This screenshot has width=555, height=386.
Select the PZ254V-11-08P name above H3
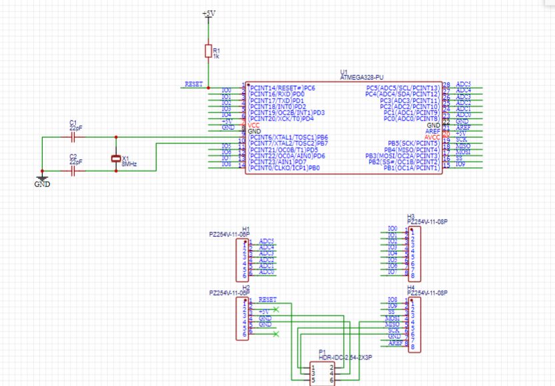tap(428, 222)
